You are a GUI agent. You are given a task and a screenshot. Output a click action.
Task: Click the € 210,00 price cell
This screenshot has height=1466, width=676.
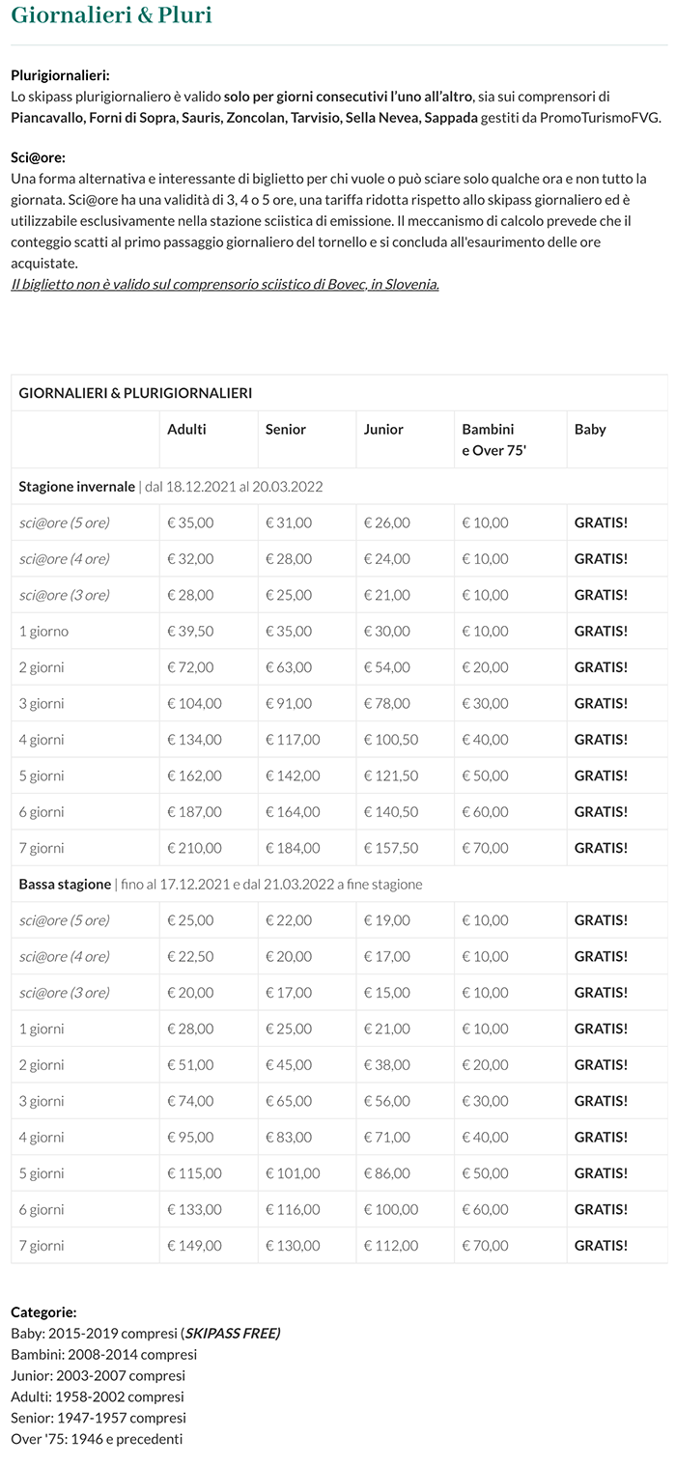194,848
